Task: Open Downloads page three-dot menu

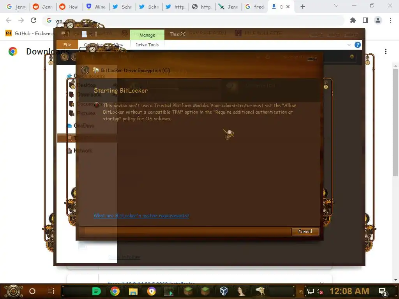Action: pyautogui.click(x=386, y=51)
